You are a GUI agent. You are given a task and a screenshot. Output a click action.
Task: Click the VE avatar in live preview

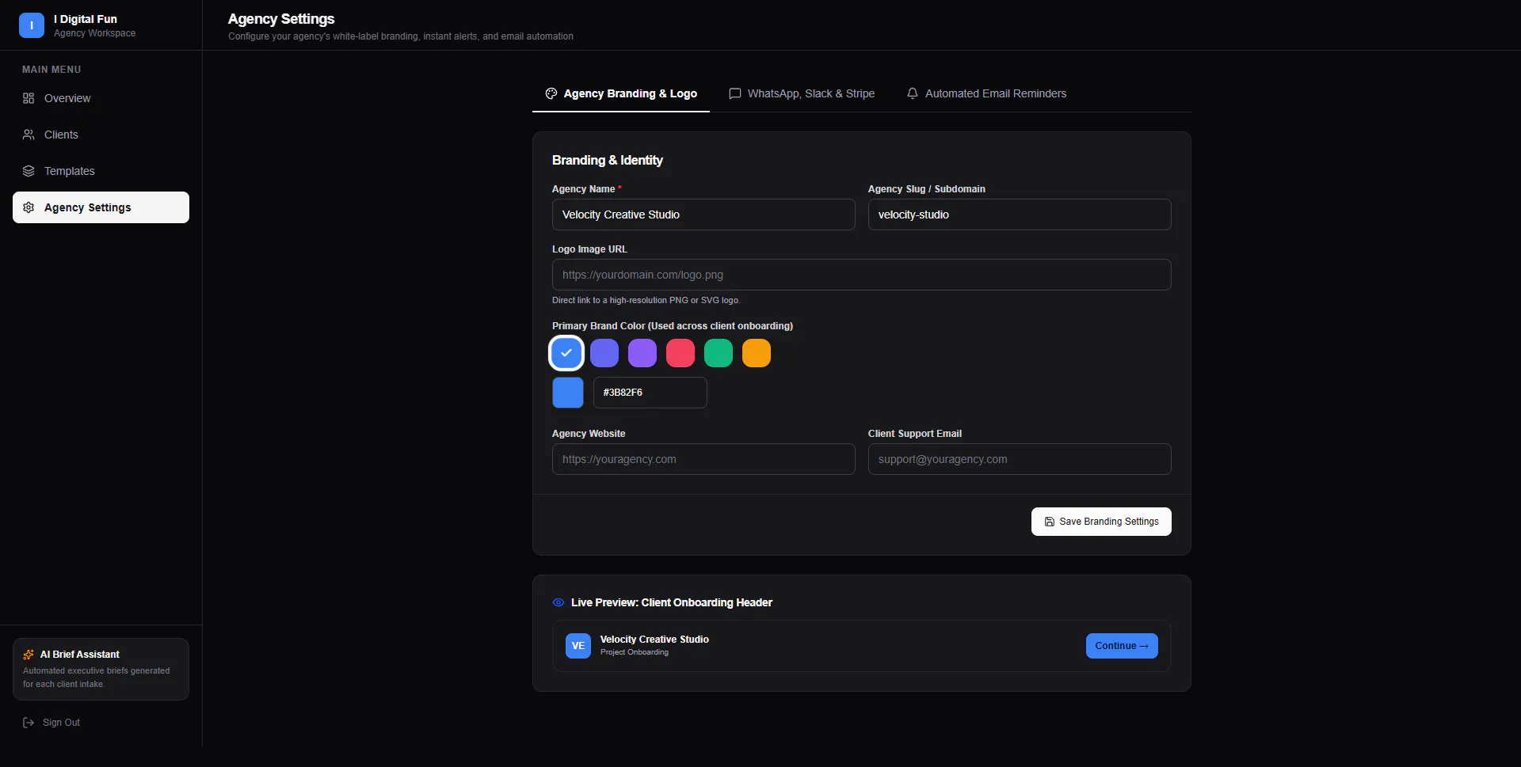(578, 646)
